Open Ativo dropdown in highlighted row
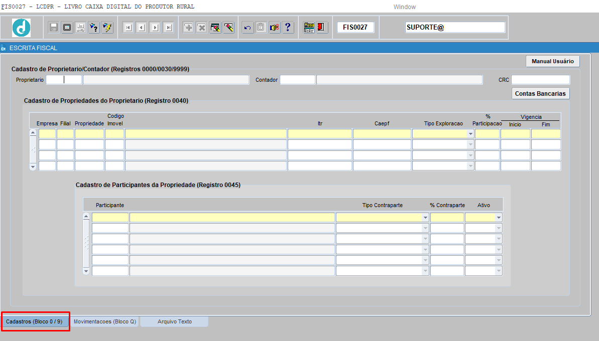Image resolution: width=599 pixels, height=341 pixels. 499,218
